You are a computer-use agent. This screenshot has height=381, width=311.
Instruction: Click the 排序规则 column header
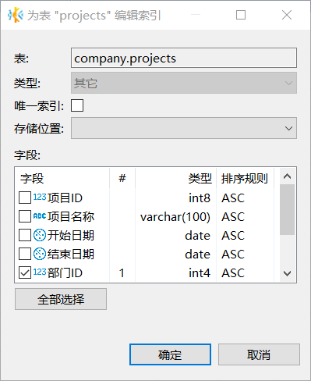(x=245, y=179)
